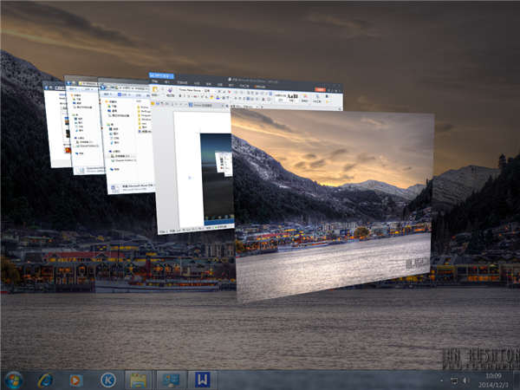
Task: Open the File Explorer folder taskbar icon
Action: 139,380
